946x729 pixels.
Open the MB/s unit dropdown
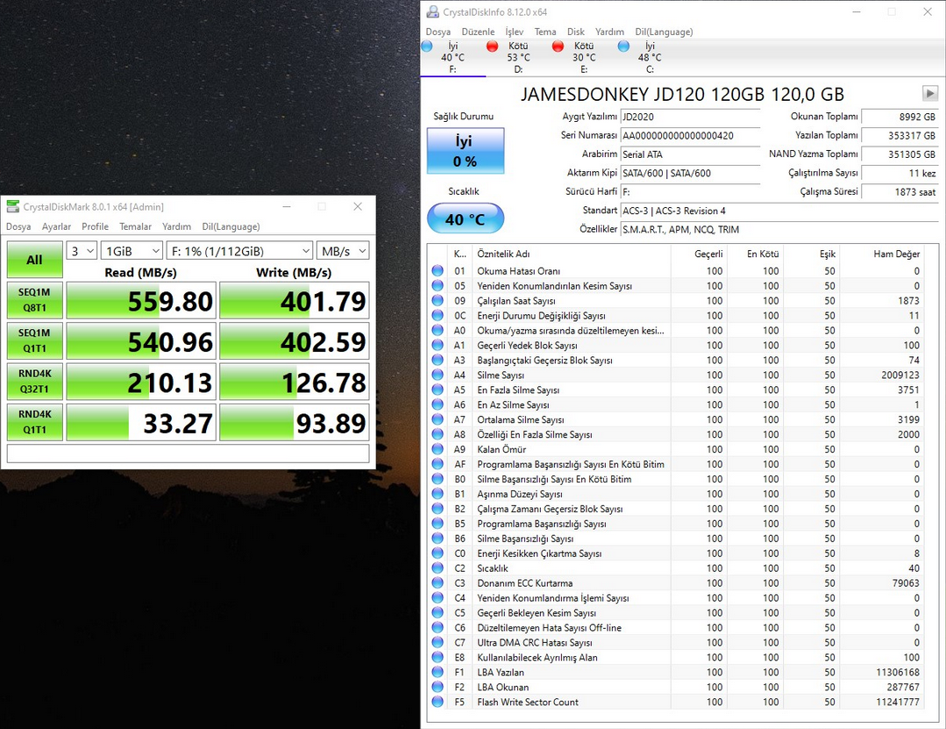[343, 251]
